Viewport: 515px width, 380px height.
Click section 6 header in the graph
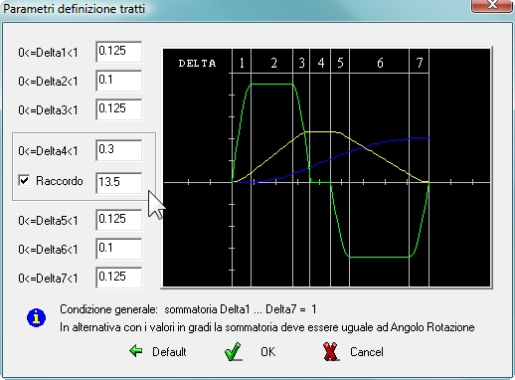point(380,63)
